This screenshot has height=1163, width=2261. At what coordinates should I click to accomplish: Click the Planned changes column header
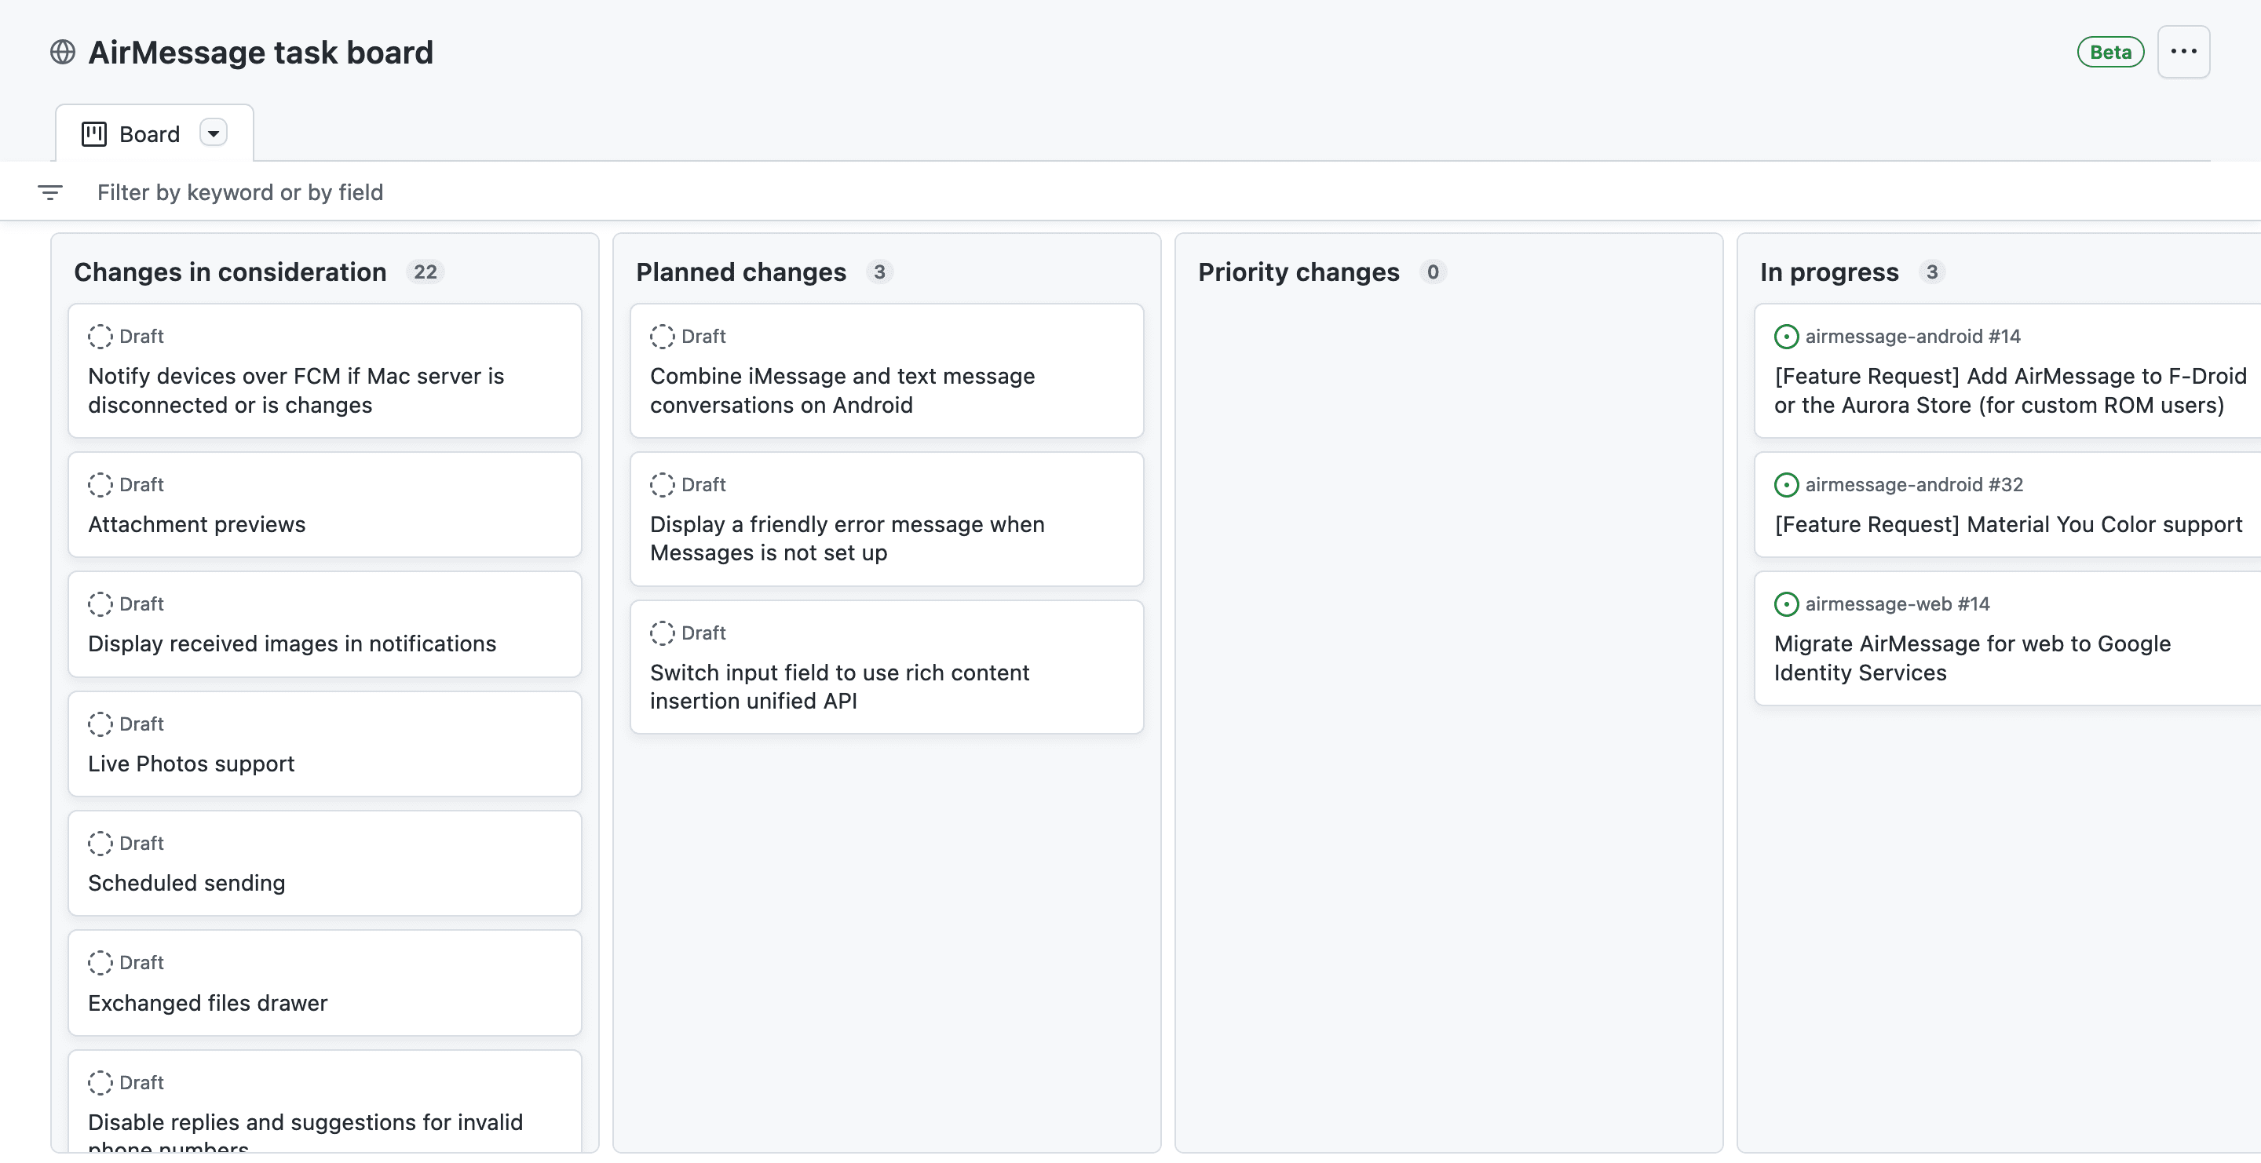[741, 272]
